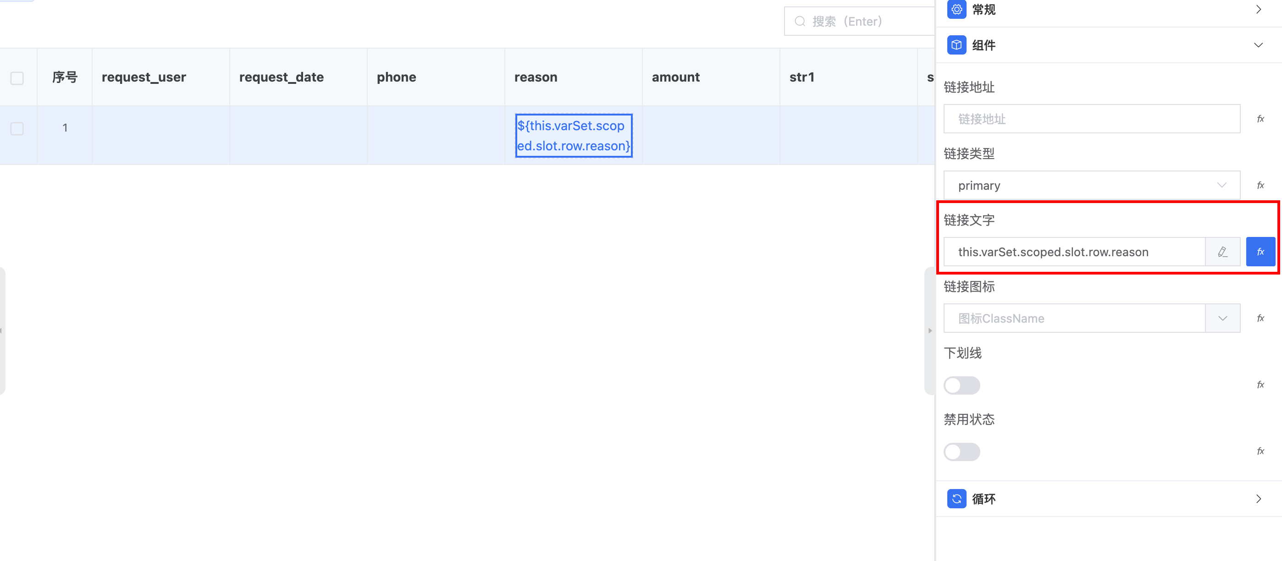Image resolution: width=1282 pixels, height=561 pixels.
Task: Collapse the right panel using the arrow handle
Action: click(929, 331)
